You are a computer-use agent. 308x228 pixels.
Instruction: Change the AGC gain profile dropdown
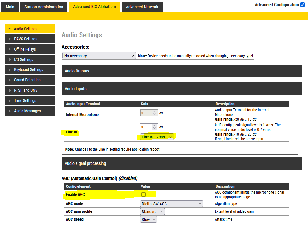[152, 212]
